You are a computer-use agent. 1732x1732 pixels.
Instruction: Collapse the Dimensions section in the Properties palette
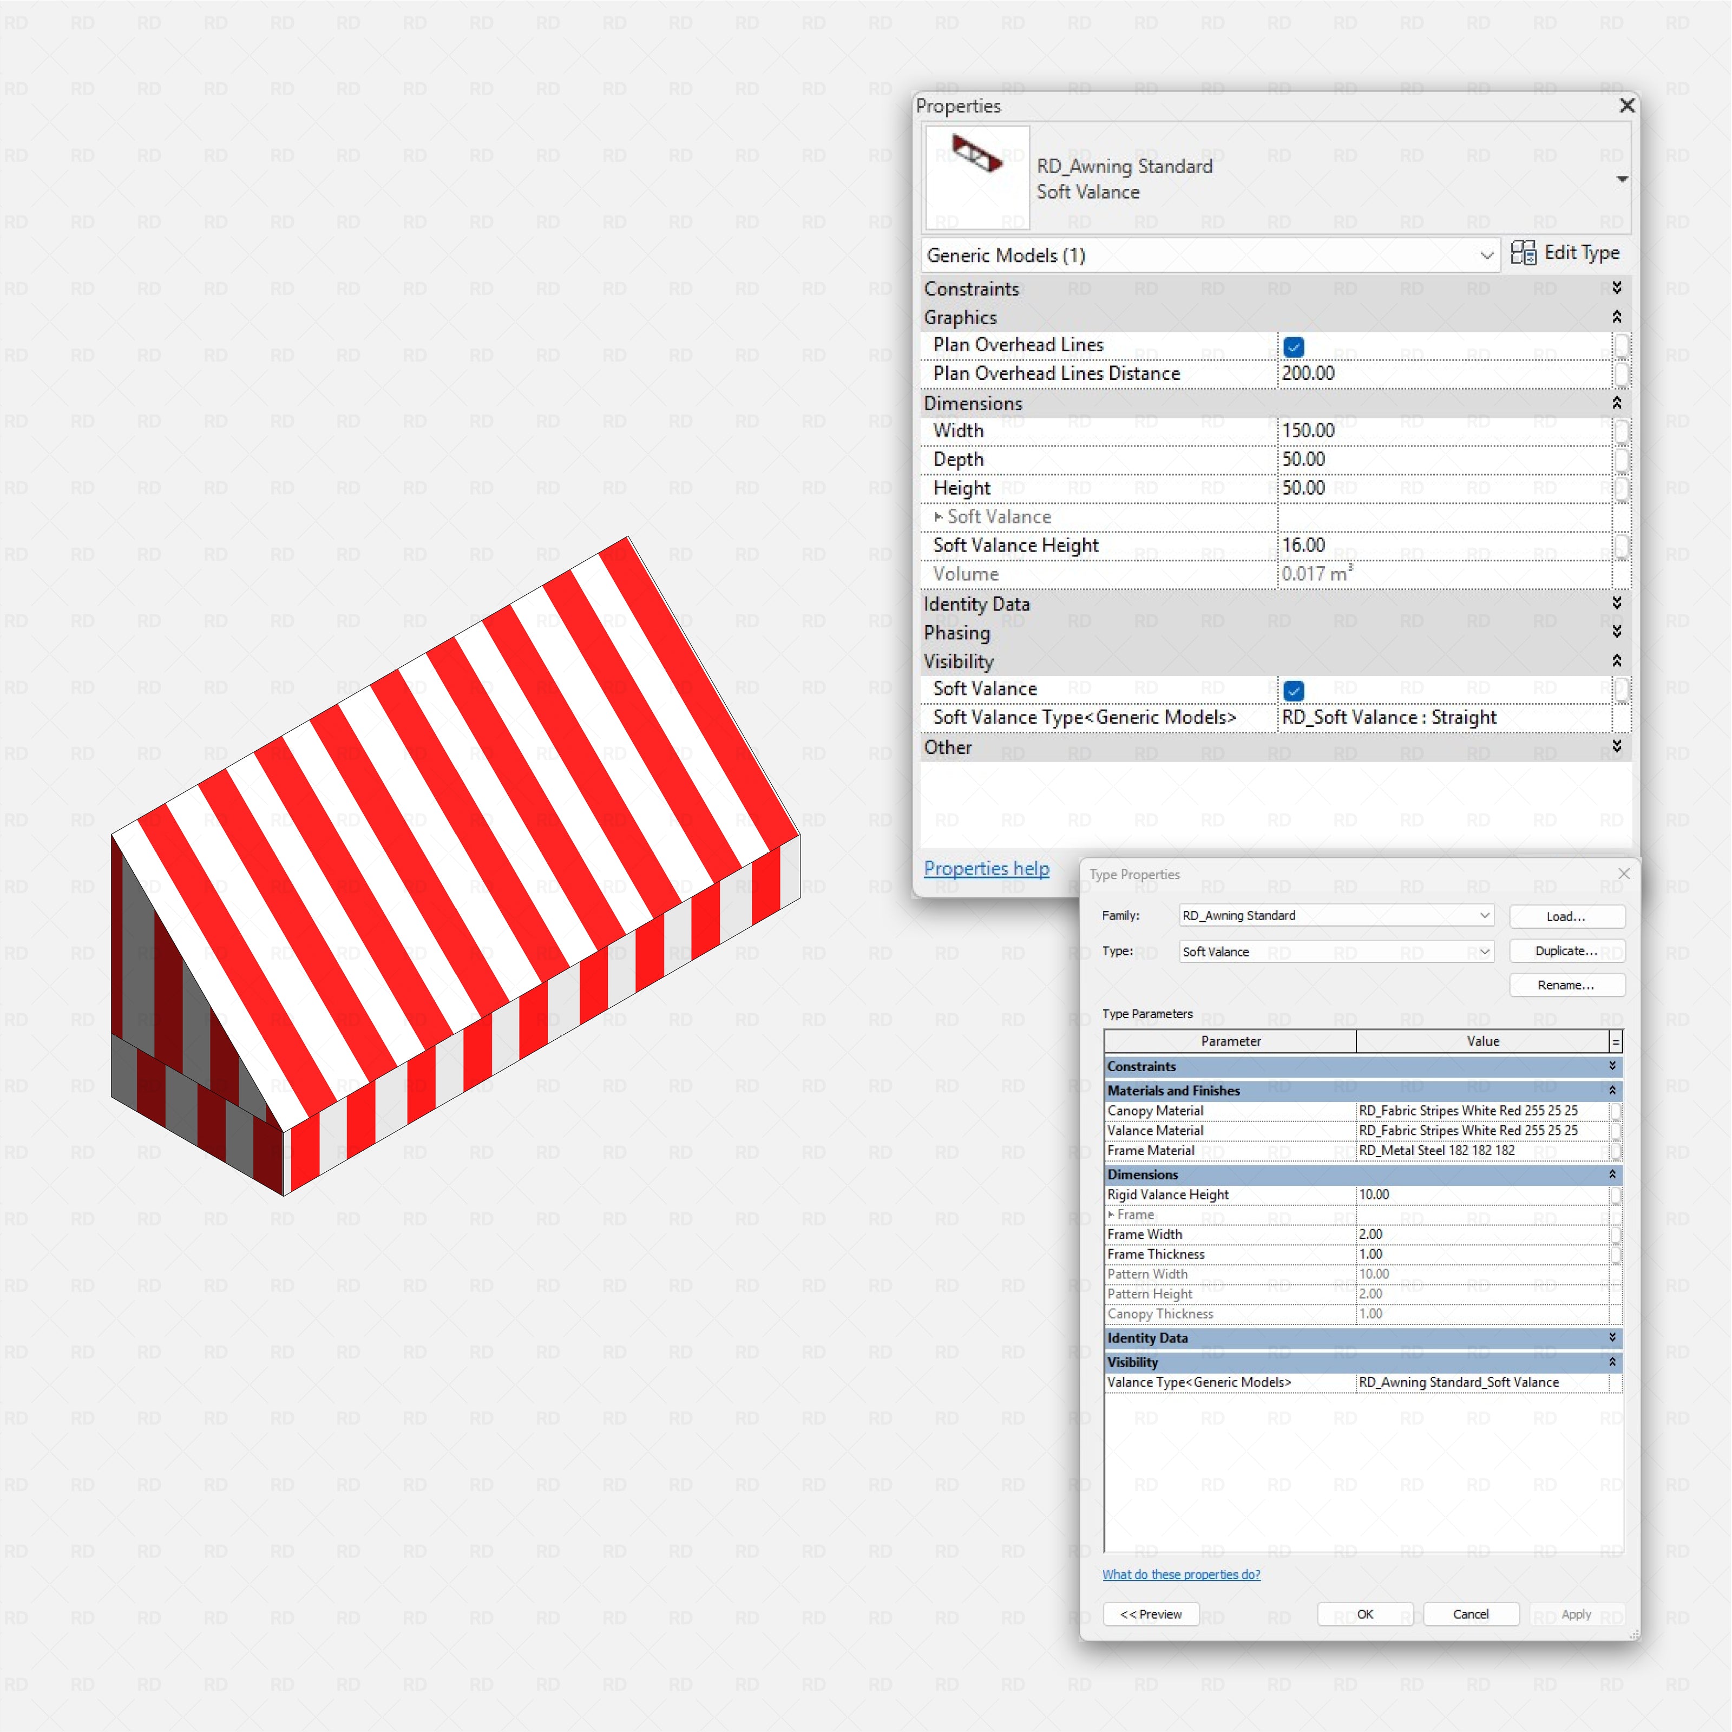tap(1616, 403)
